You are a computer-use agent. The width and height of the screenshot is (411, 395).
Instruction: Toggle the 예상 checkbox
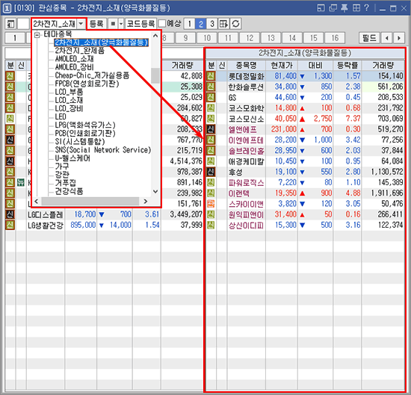tap(162, 24)
